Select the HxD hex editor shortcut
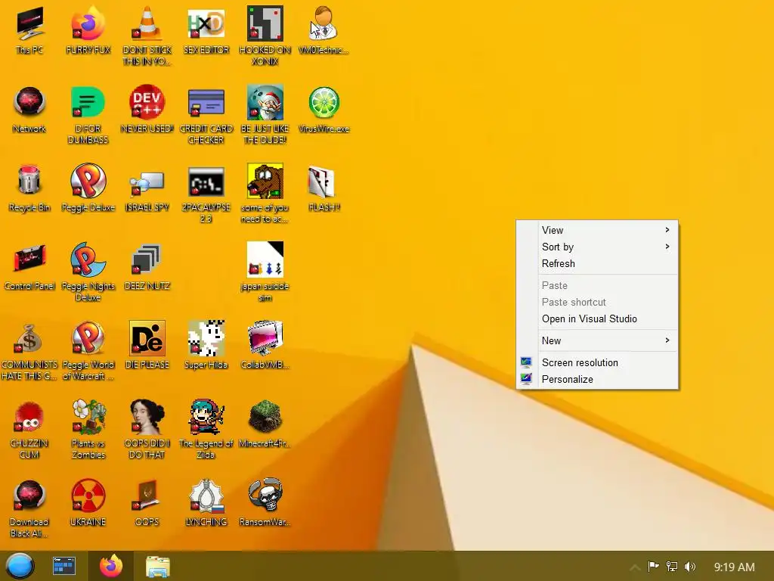This screenshot has height=581, width=774. [206, 23]
